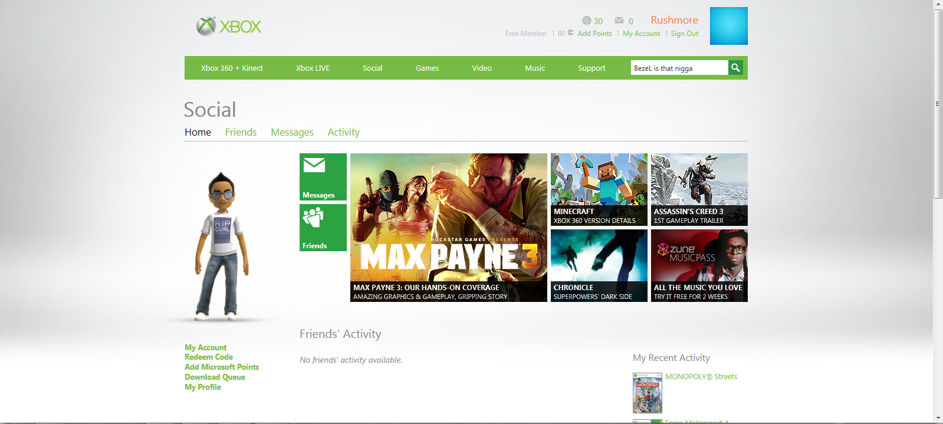Click Add Microsoft Points link
The width and height of the screenshot is (943, 424).
221,367
